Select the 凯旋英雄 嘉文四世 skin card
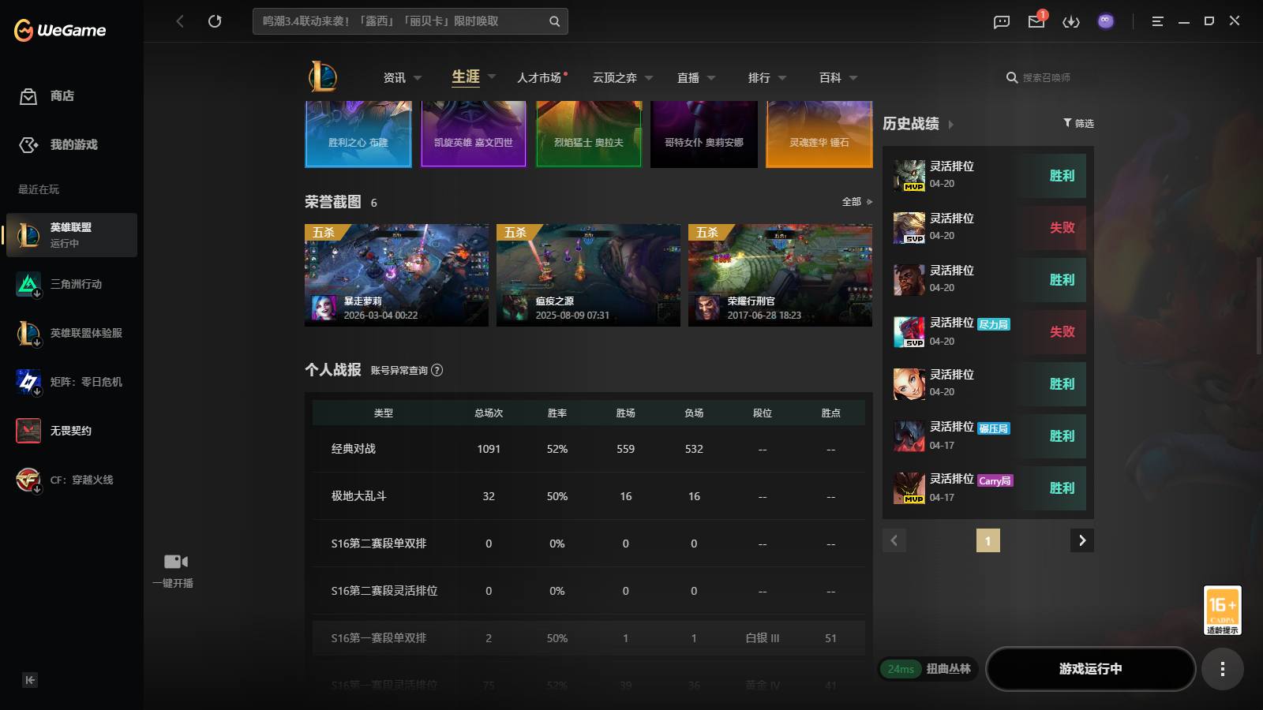 point(474,134)
